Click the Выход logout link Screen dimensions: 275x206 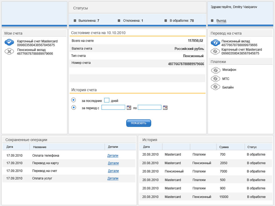221,20
